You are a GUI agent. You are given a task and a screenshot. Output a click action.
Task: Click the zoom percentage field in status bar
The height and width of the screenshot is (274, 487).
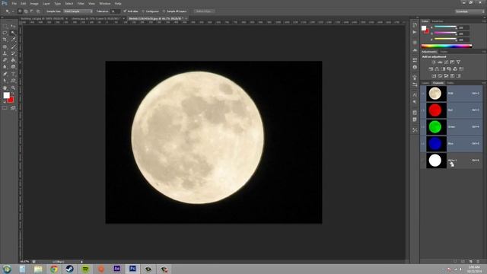(25, 262)
